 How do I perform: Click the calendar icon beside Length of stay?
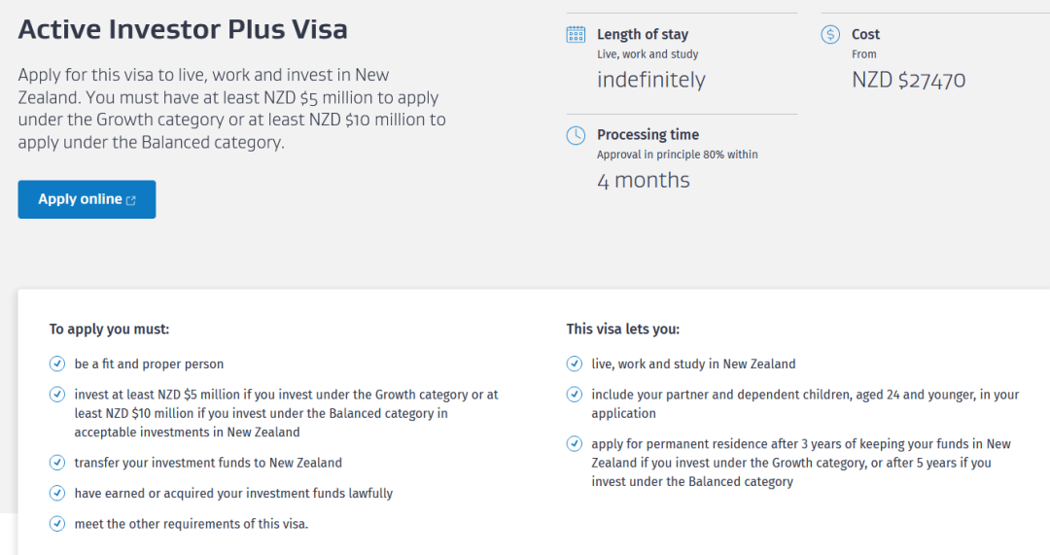pos(576,35)
